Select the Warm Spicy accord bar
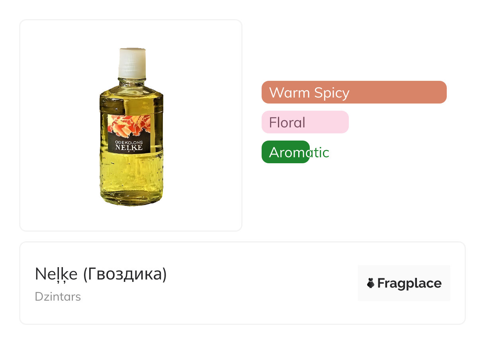This screenshot has height=344, width=485. [354, 92]
